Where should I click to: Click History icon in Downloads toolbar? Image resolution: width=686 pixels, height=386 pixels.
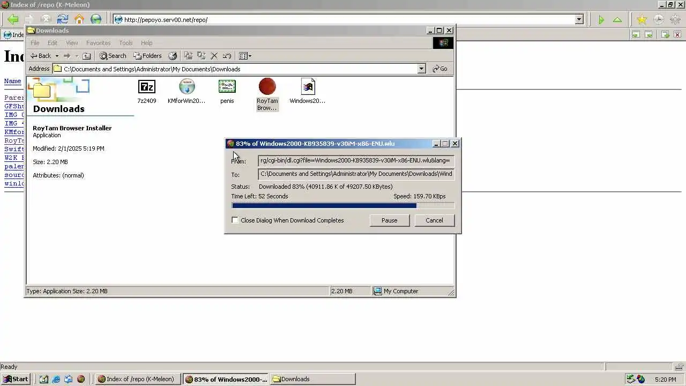click(x=173, y=56)
